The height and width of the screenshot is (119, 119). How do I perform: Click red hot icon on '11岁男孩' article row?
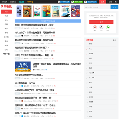coord(54,28)
